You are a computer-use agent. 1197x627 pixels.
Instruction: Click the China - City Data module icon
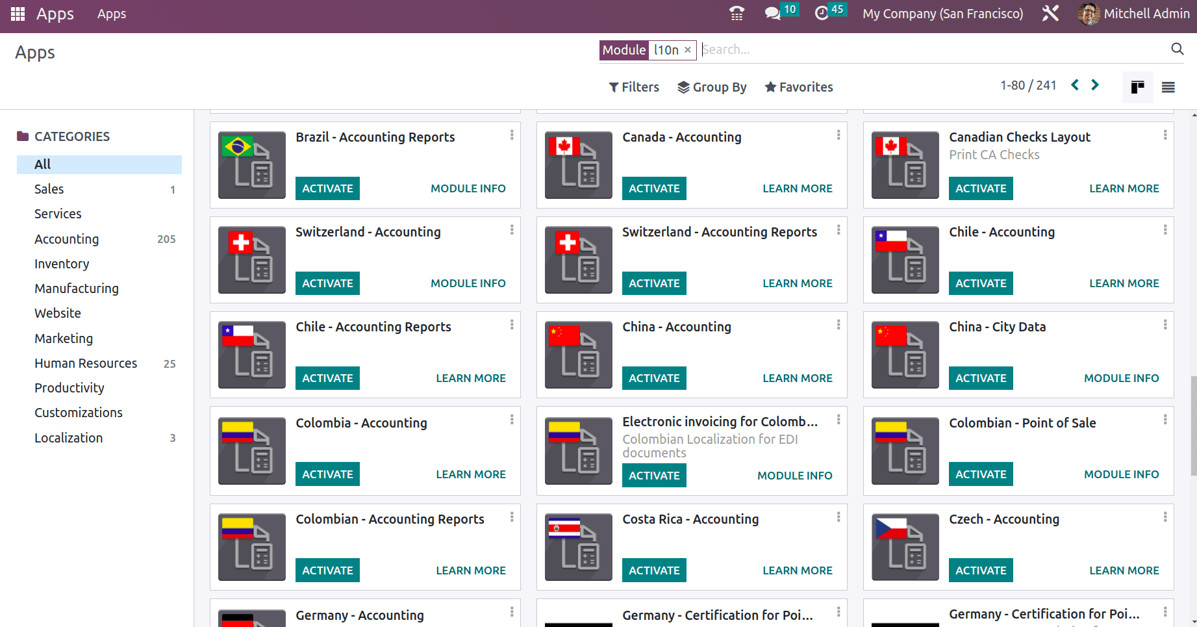[x=905, y=355]
